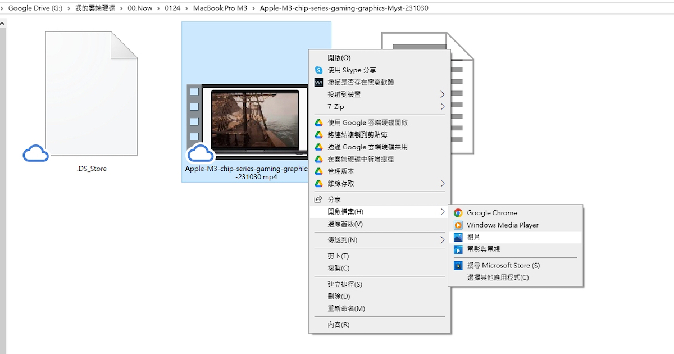Choose 複製(C)
674x354 pixels.
click(x=380, y=269)
